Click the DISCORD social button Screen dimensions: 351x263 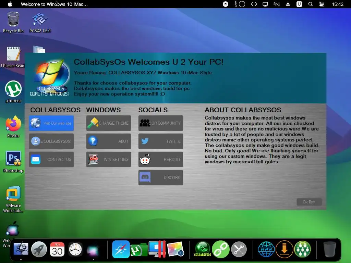tap(161, 177)
